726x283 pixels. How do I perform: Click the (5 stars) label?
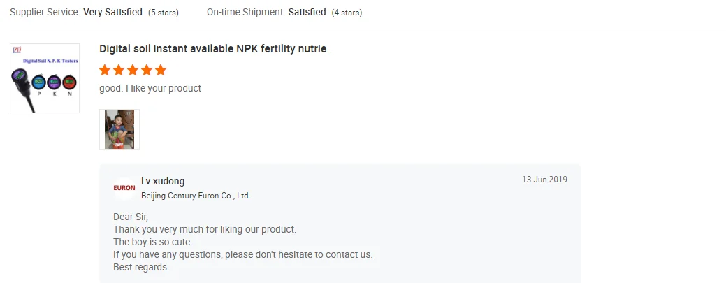pyautogui.click(x=164, y=13)
